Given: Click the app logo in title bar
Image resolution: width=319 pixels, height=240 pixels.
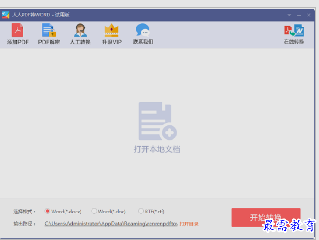Looking at the screenshot, I should coord(5,15).
